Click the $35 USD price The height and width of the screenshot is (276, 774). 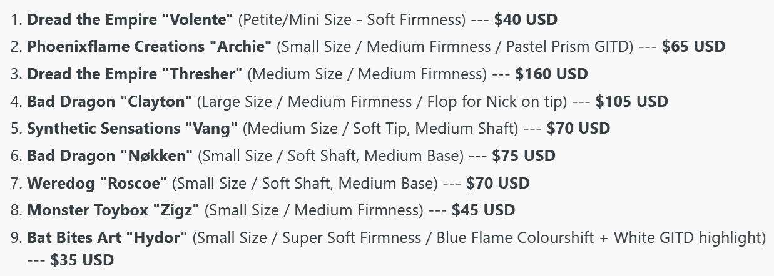82,260
